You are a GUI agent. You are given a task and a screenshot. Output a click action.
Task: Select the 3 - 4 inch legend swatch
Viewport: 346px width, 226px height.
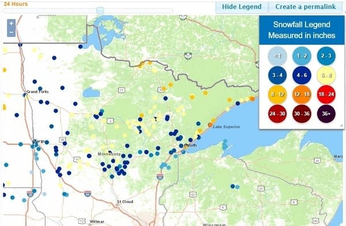(x=277, y=75)
